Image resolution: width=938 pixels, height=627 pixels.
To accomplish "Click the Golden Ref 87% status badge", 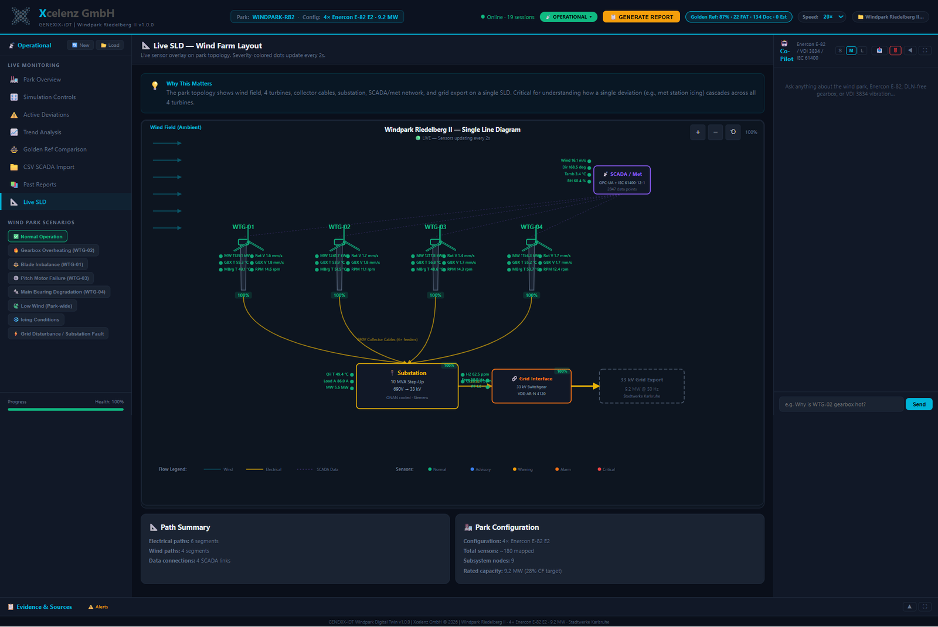I will (739, 17).
